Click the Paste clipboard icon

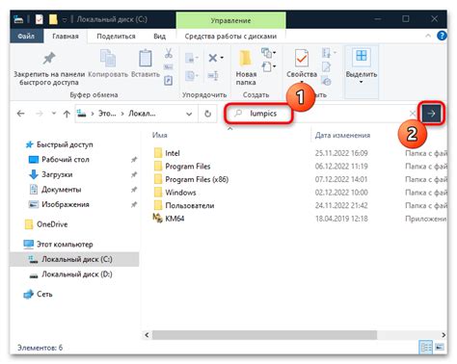(x=146, y=58)
